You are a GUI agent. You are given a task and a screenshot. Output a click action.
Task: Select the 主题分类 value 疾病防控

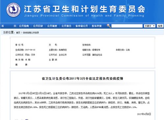63,50
